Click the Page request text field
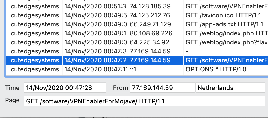The width and height of the screenshot is (268, 118). click(144, 101)
